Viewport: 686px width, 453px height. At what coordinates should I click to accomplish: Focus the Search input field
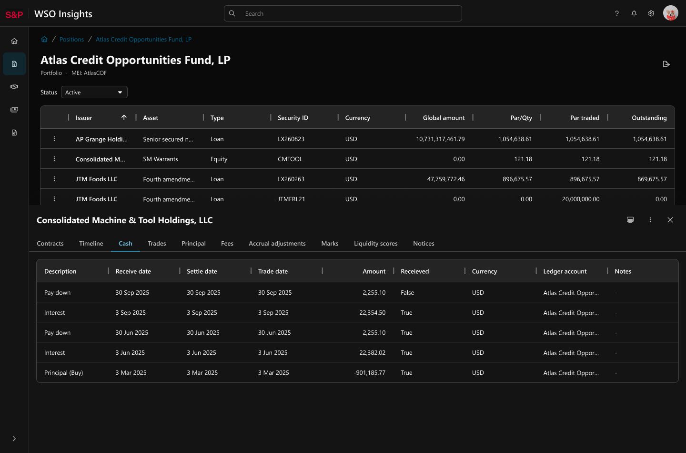(343, 13)
